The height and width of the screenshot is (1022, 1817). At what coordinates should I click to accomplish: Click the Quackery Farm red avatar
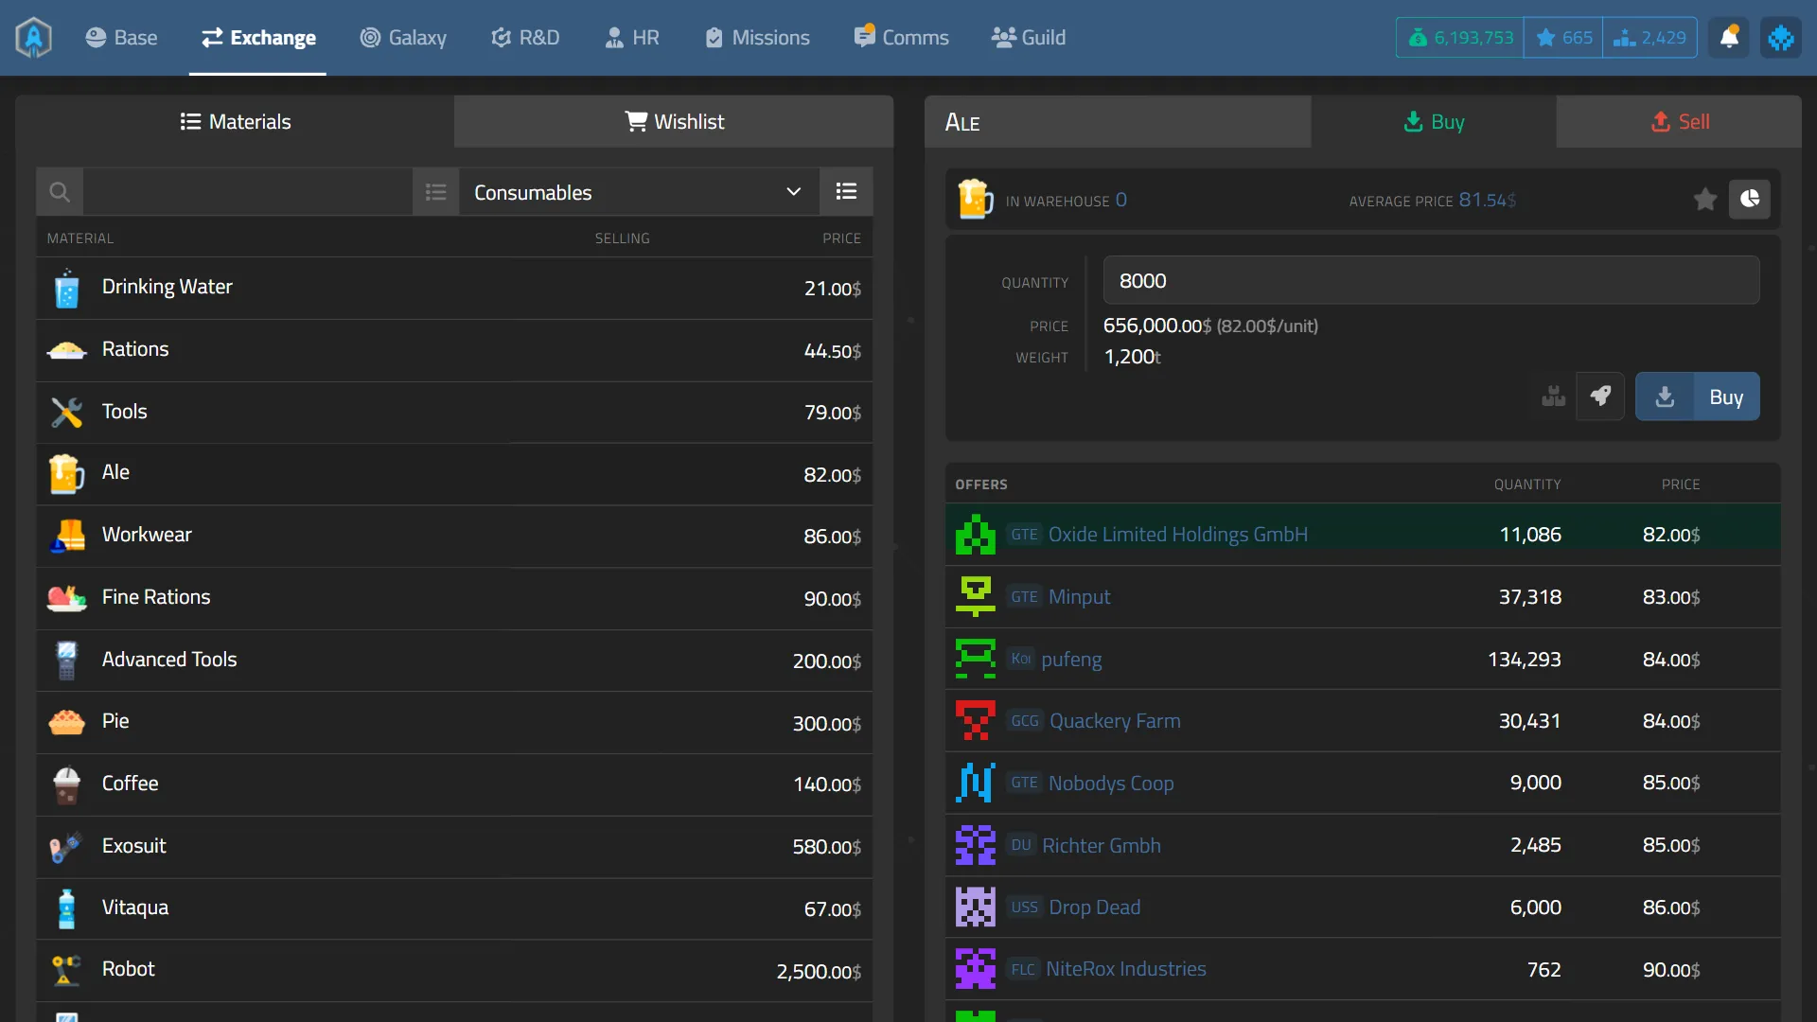(x=975, y=721)
